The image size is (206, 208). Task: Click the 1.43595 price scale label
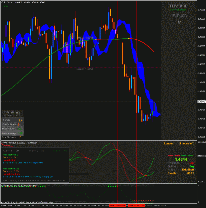(202, 10)
